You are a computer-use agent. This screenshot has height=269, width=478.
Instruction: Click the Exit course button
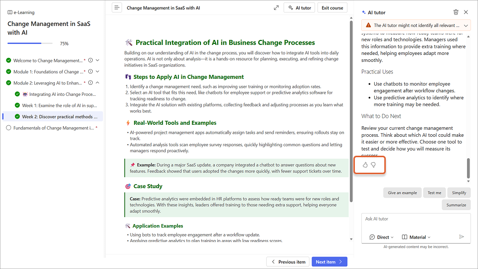[x=332, y=8]
